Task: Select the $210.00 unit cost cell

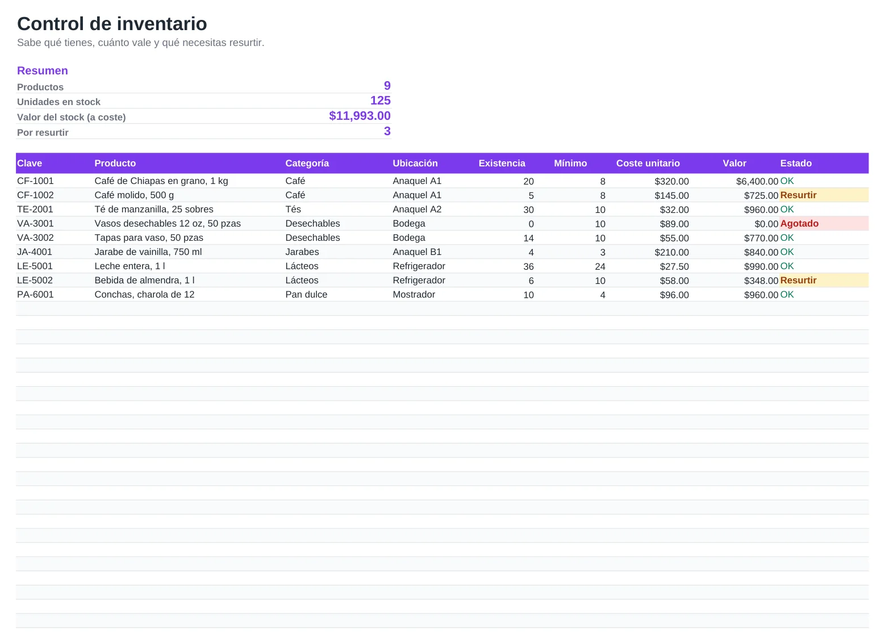Action: click(x=671, y=252)
